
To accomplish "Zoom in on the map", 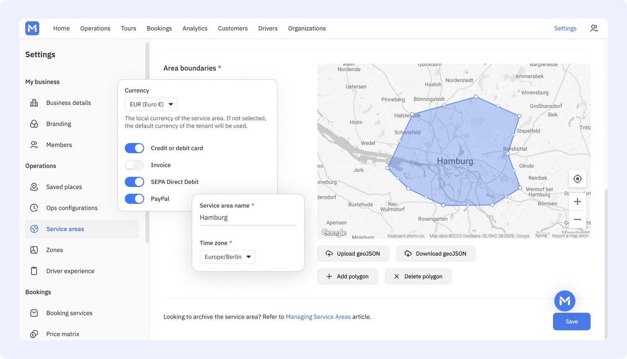I will coord(578,201).
